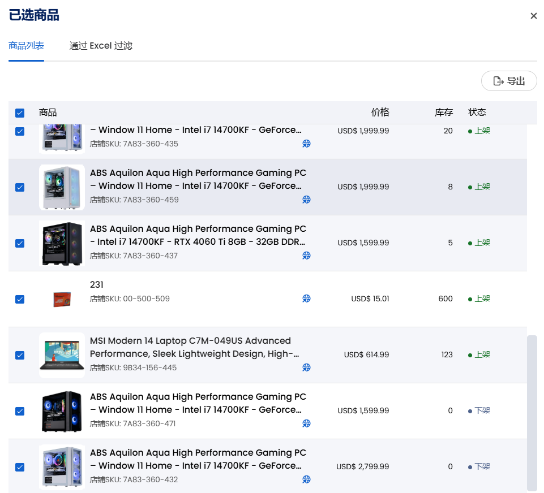The width and height of the screenshot is (544, 493).
Task: Click the vertical scrollbar of product list
Action: pos(532,413)
